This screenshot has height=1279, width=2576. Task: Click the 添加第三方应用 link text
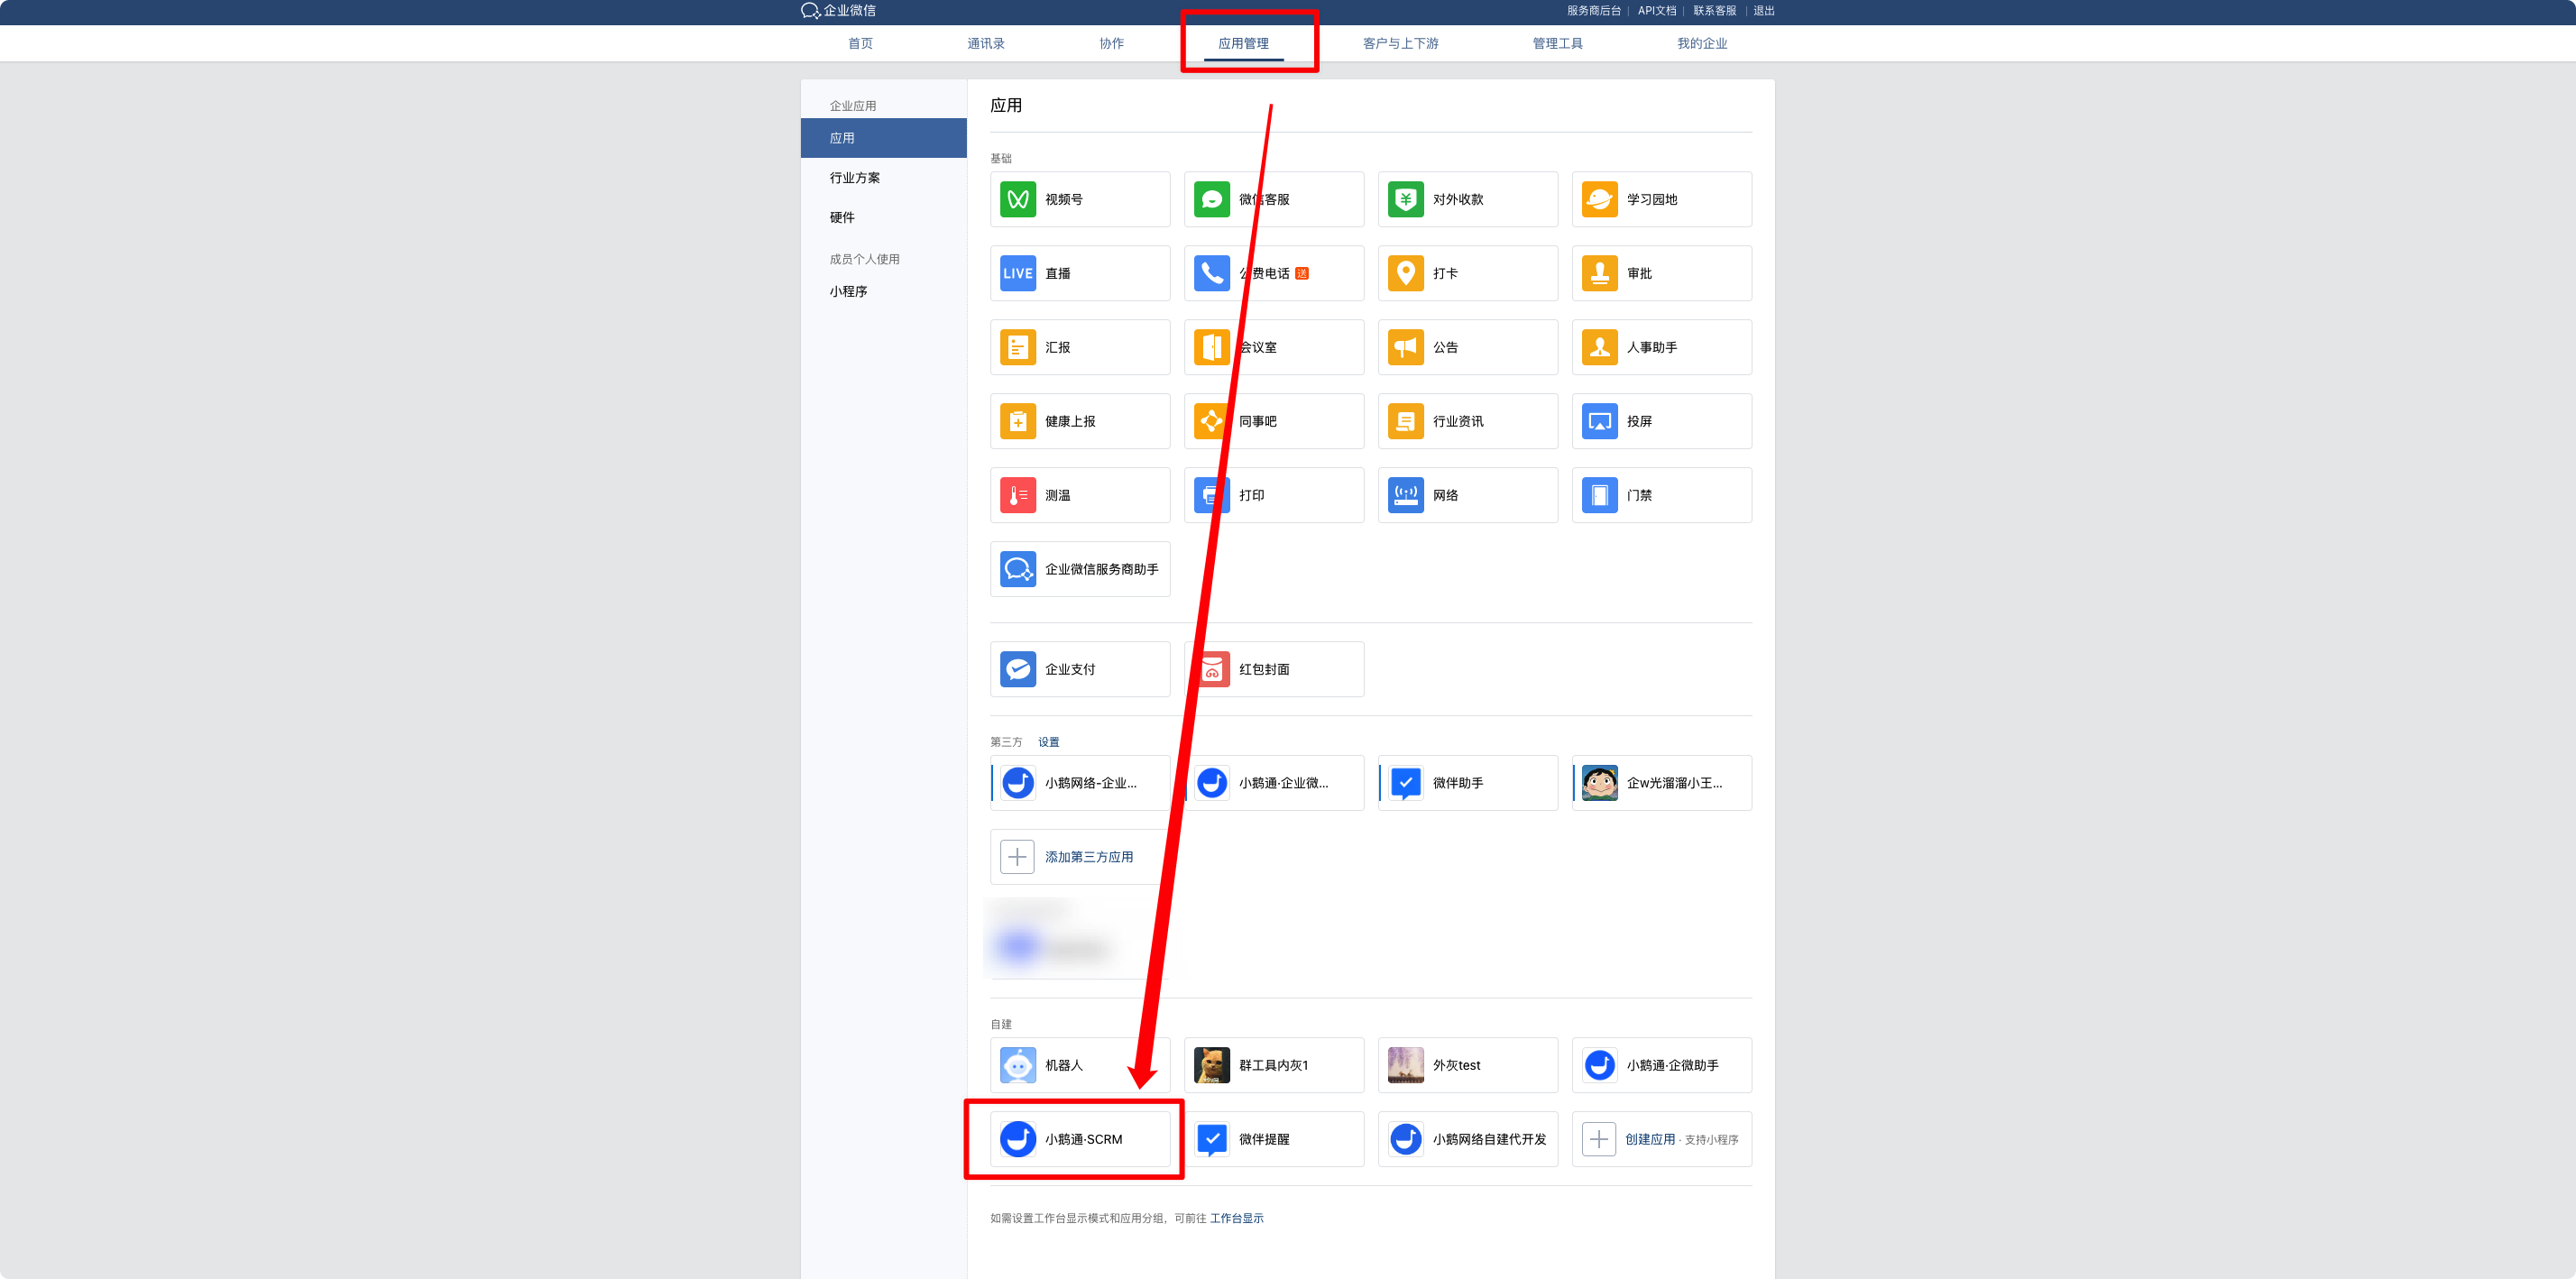(x=1089, y=857)
